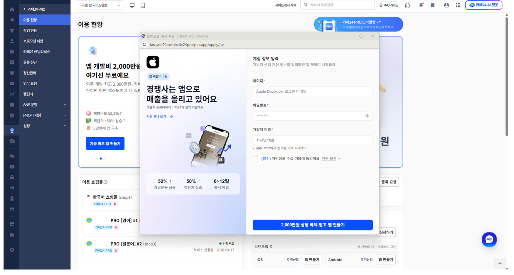Open 카페24 AI 챗봇 button
Image resolution: width=514 pixels, height=275 pixels.
[x=484, y=5]
